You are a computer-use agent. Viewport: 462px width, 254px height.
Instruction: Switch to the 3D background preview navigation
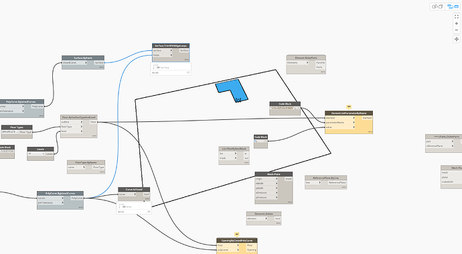437,7
